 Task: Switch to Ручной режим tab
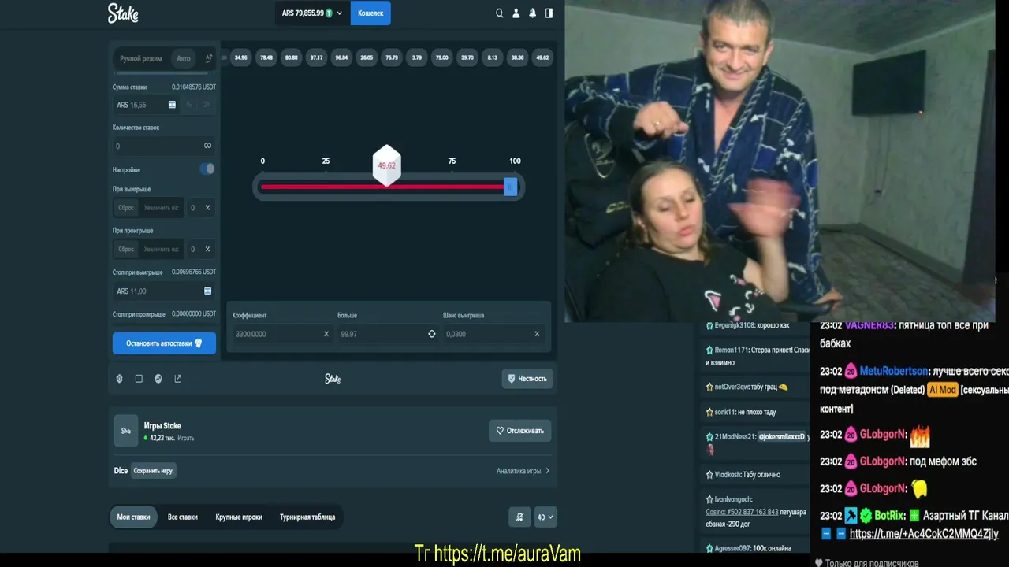pos(140,58)
